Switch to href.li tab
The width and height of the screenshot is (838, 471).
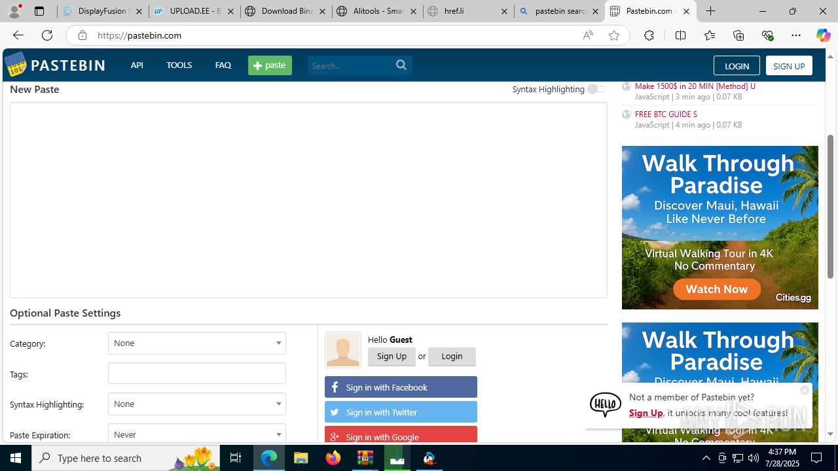[x=468, y=11]
